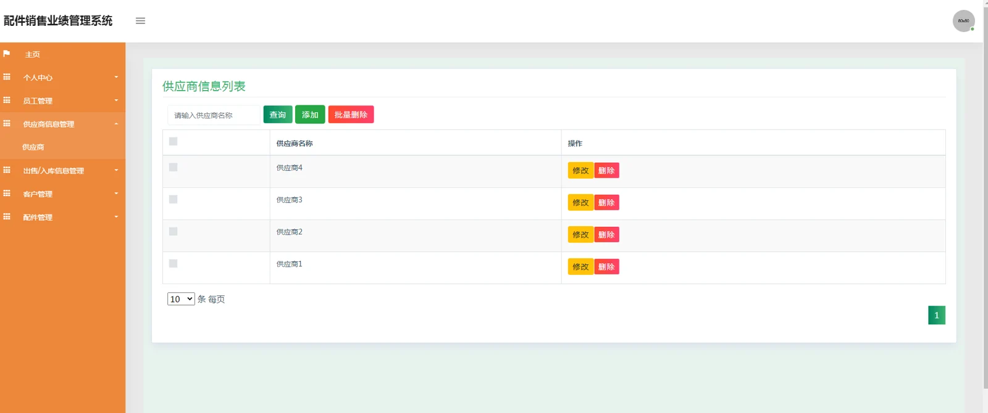Click the 添加 add button

click(310, 115)
